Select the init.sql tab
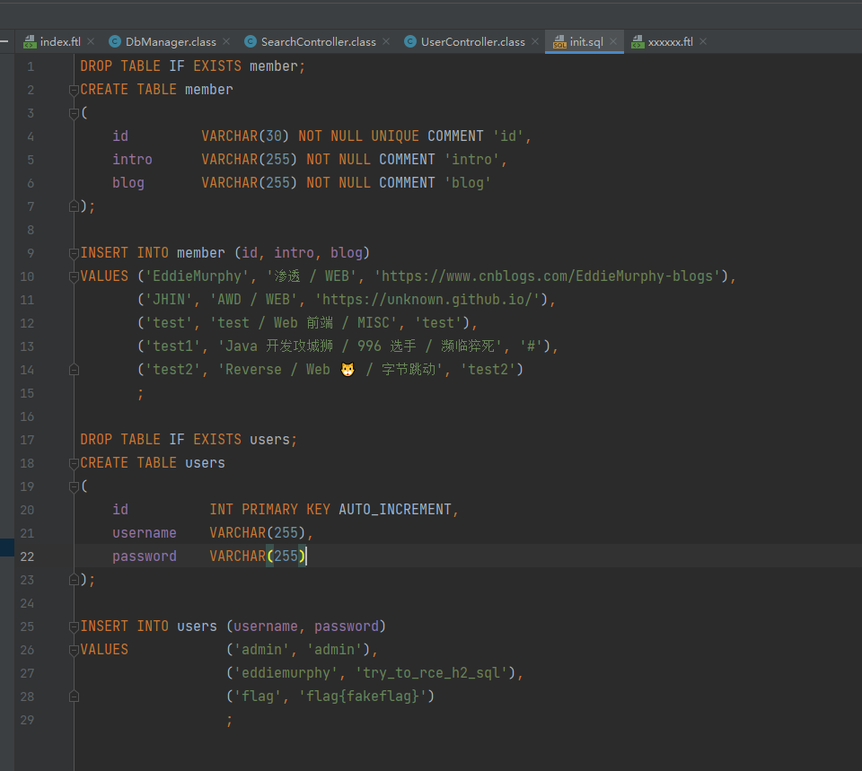This screenshot has height=771, width=862. point(586,42)
